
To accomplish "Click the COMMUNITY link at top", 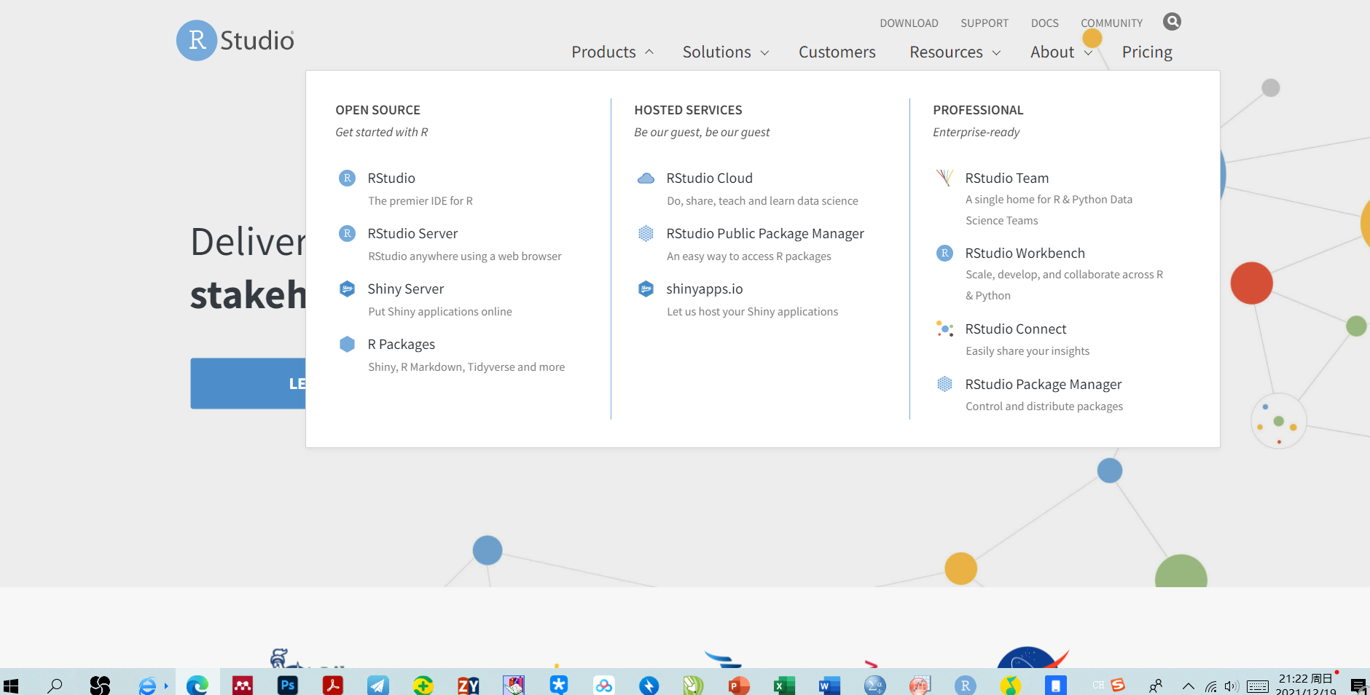I will click(1111, 23).
